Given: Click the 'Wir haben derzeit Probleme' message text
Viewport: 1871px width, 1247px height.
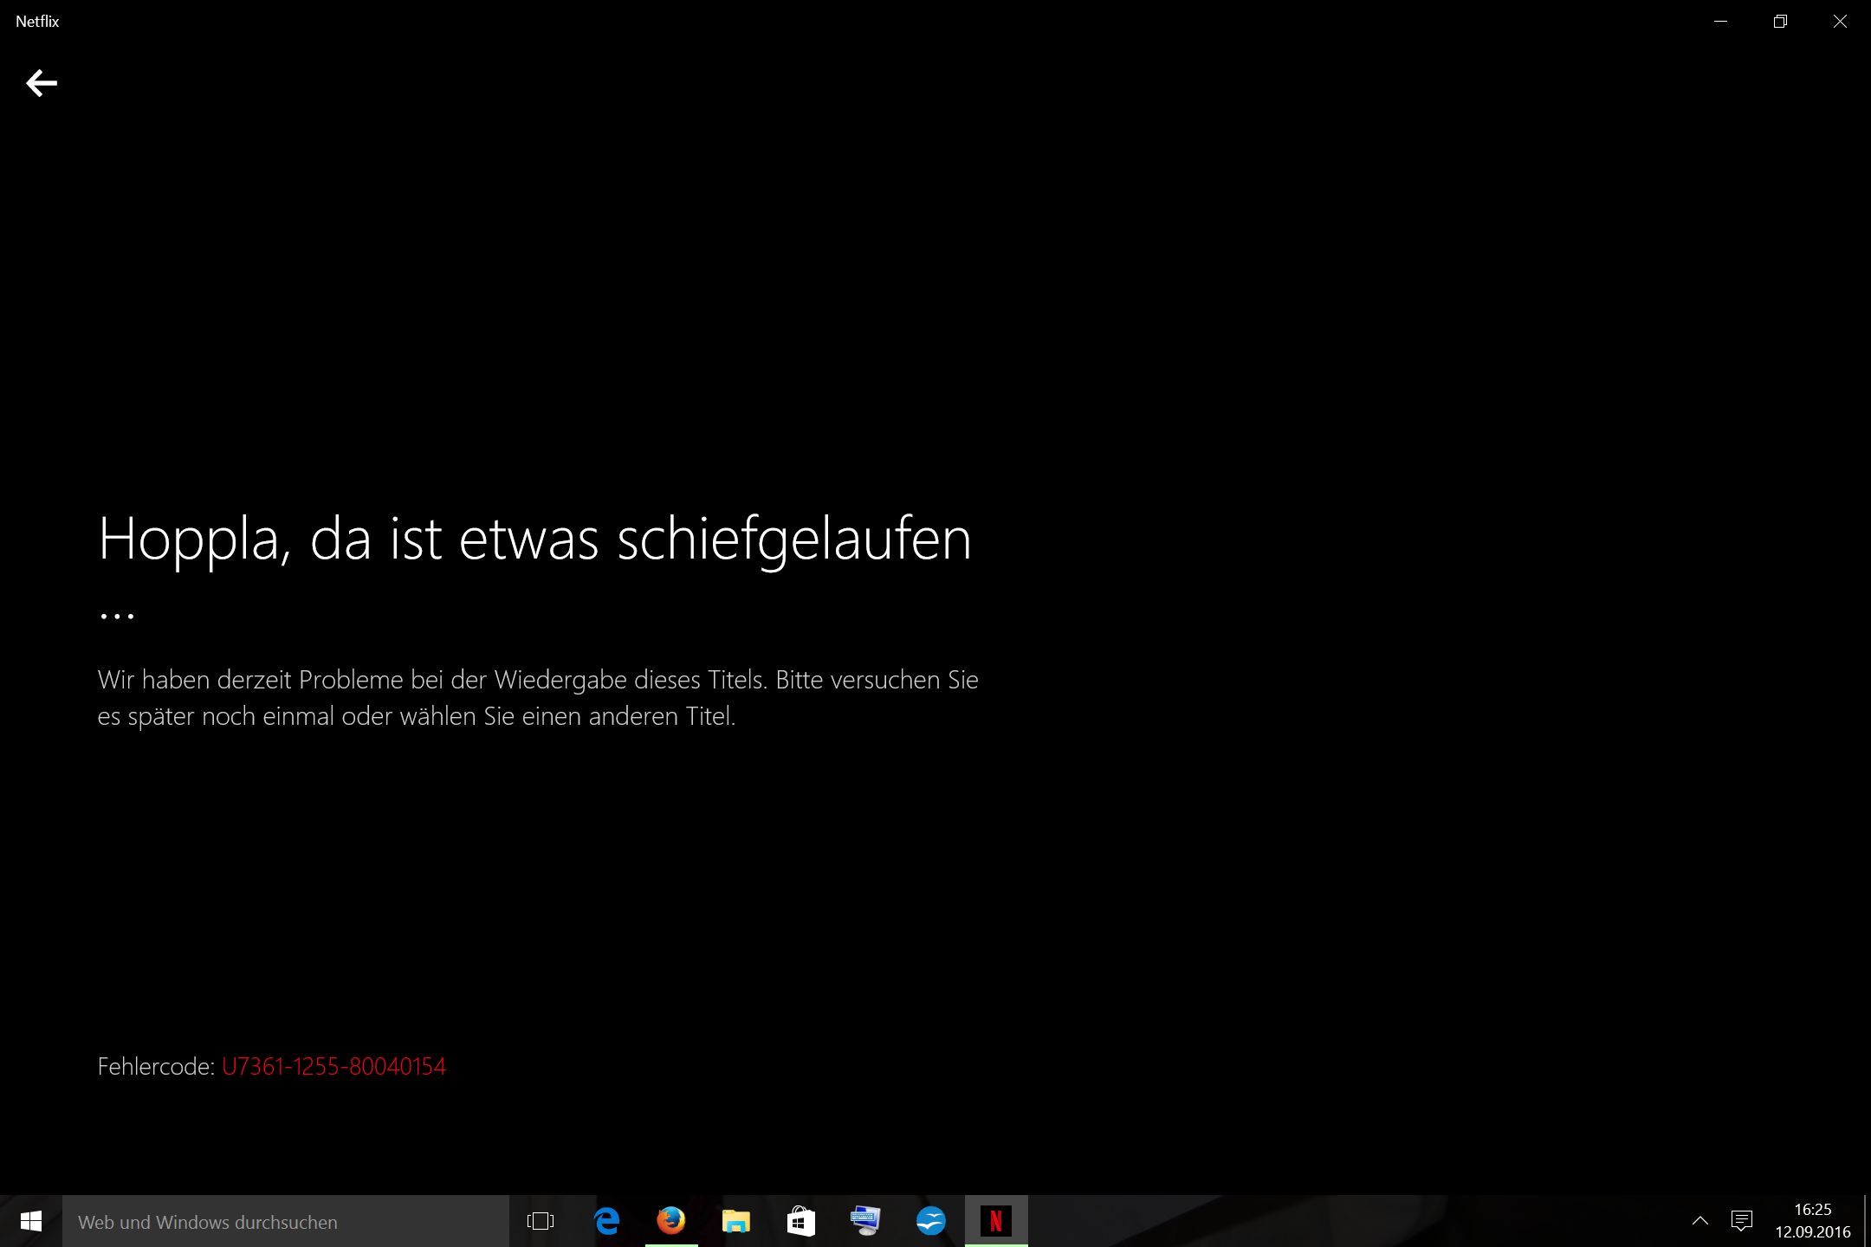Looking at the screenshot, I should pos(538,698).
